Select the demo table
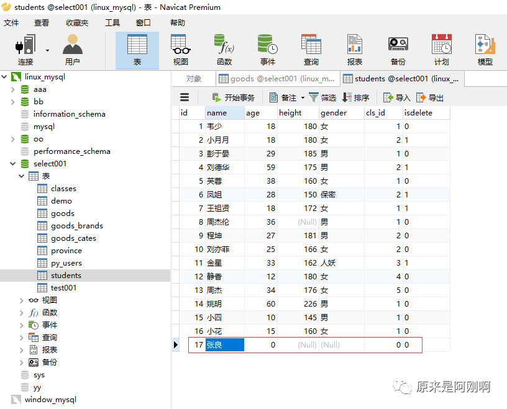The width and height of the screenshot is (507, 409). click(62, 201)
